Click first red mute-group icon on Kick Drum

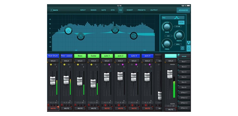(x=48, y=105)
